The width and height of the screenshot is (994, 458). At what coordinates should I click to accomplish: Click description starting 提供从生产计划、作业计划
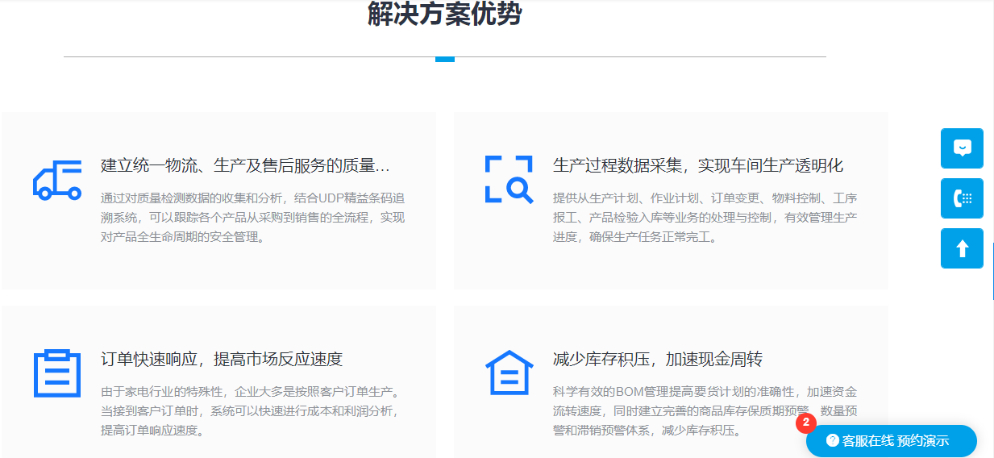tap(705, 217)
